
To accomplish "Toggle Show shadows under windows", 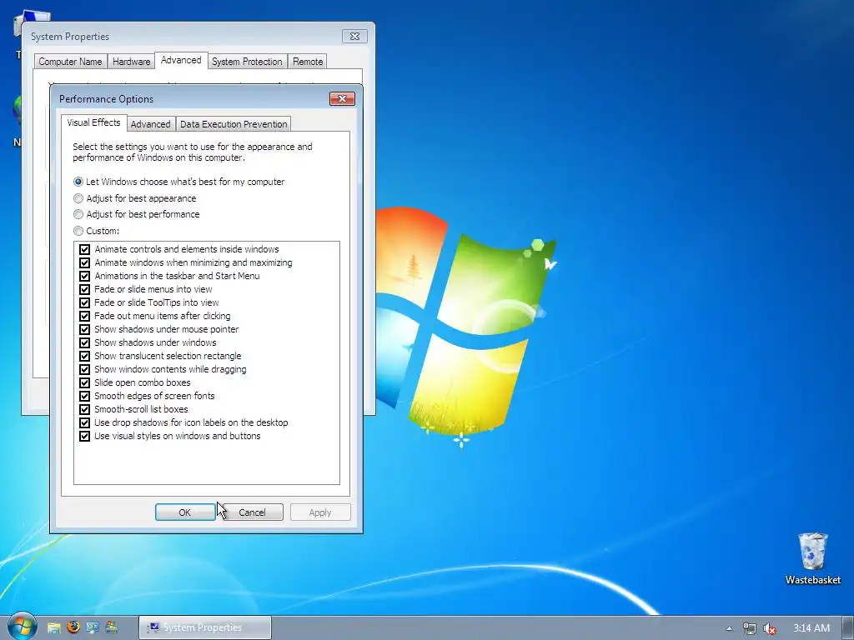I will tap(84, 342).
